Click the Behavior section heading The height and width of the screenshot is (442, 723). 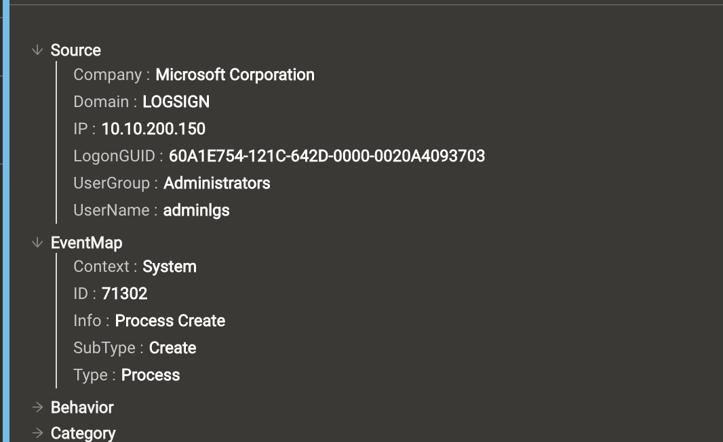point(82,407)
